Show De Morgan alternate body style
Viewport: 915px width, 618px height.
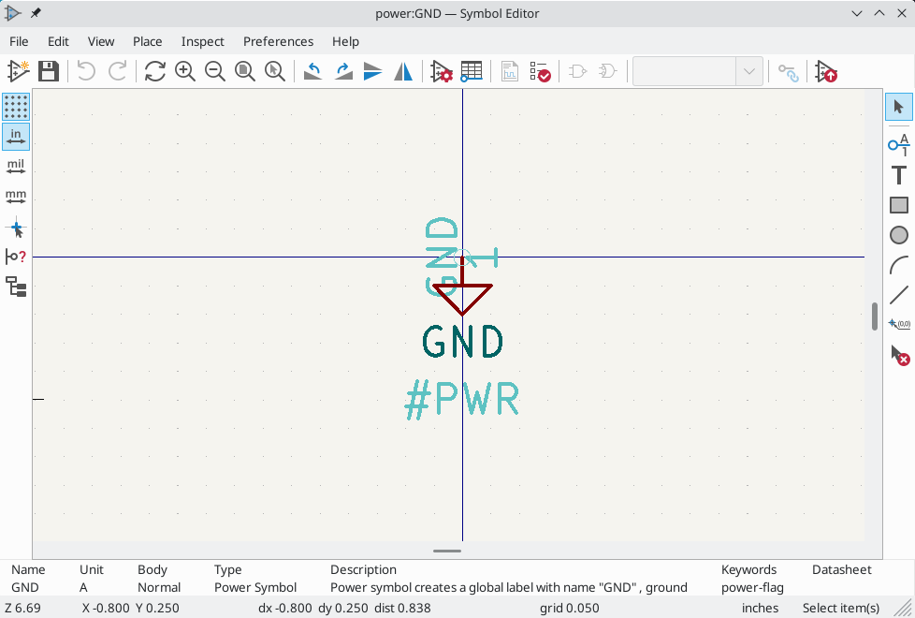click(606, 71)
